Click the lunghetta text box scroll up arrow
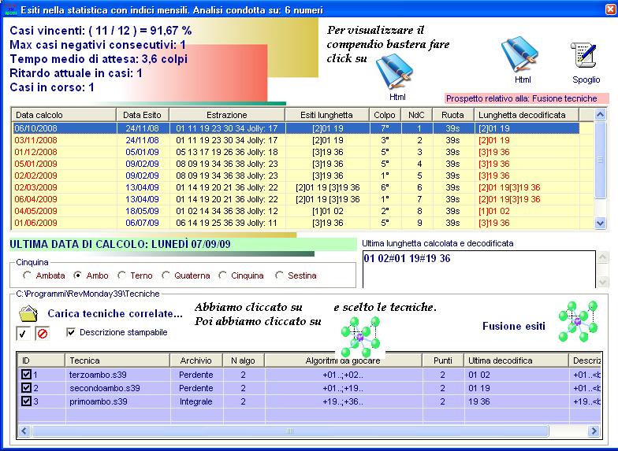This screenshot has height=451, width=618. [603, 257]
